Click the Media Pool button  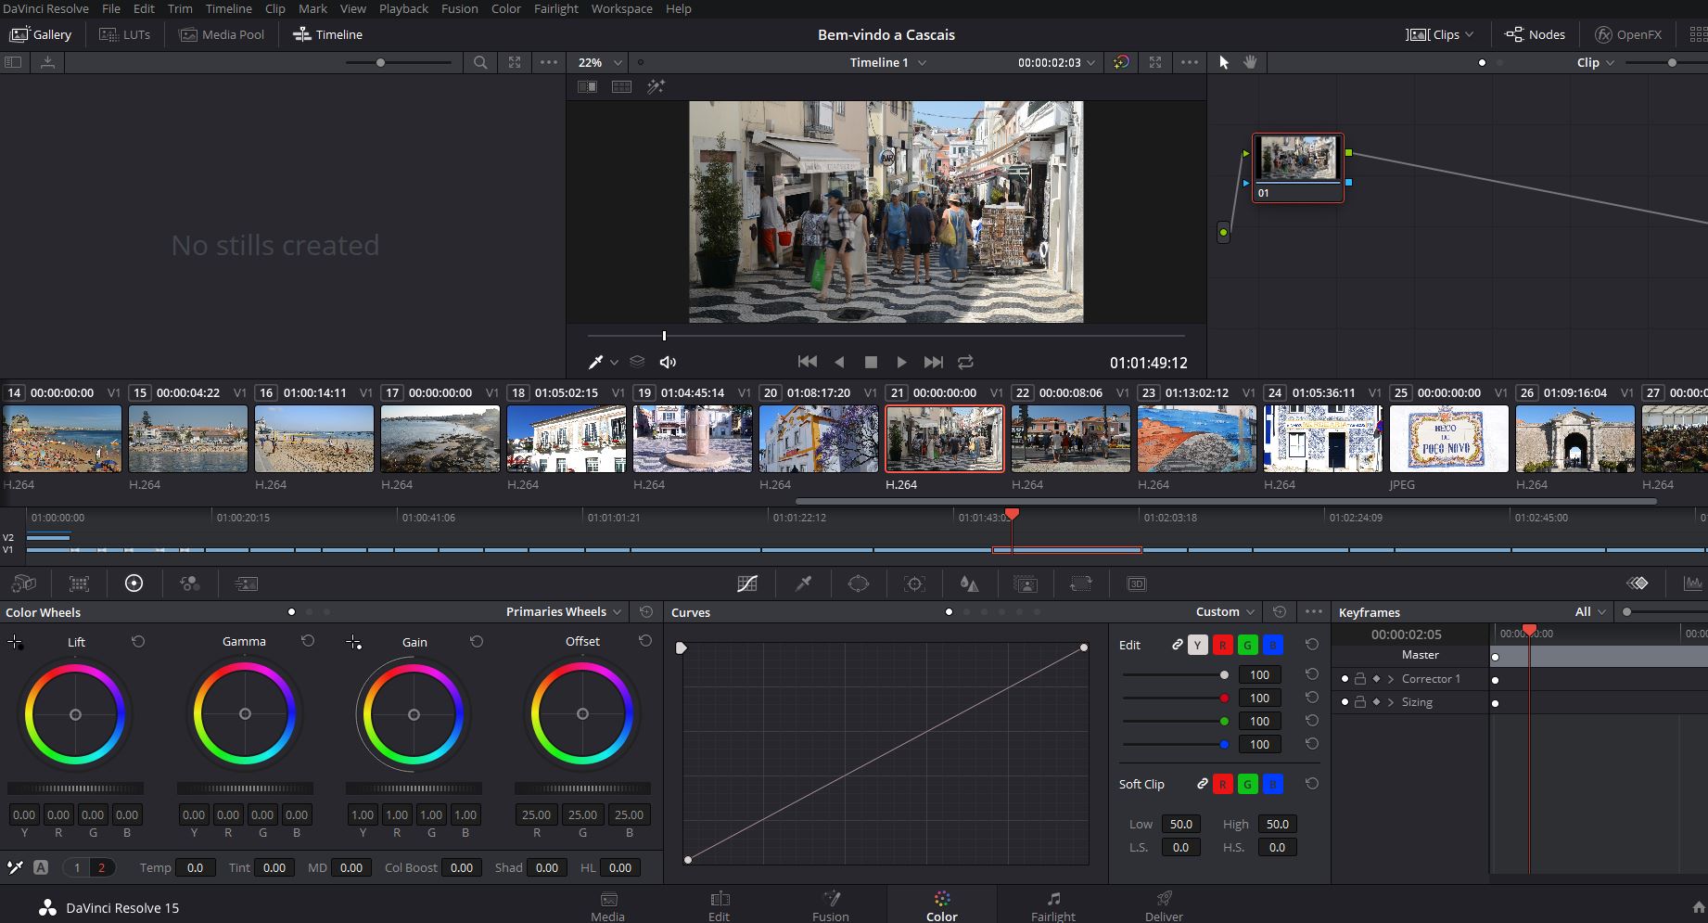[222, 34]
